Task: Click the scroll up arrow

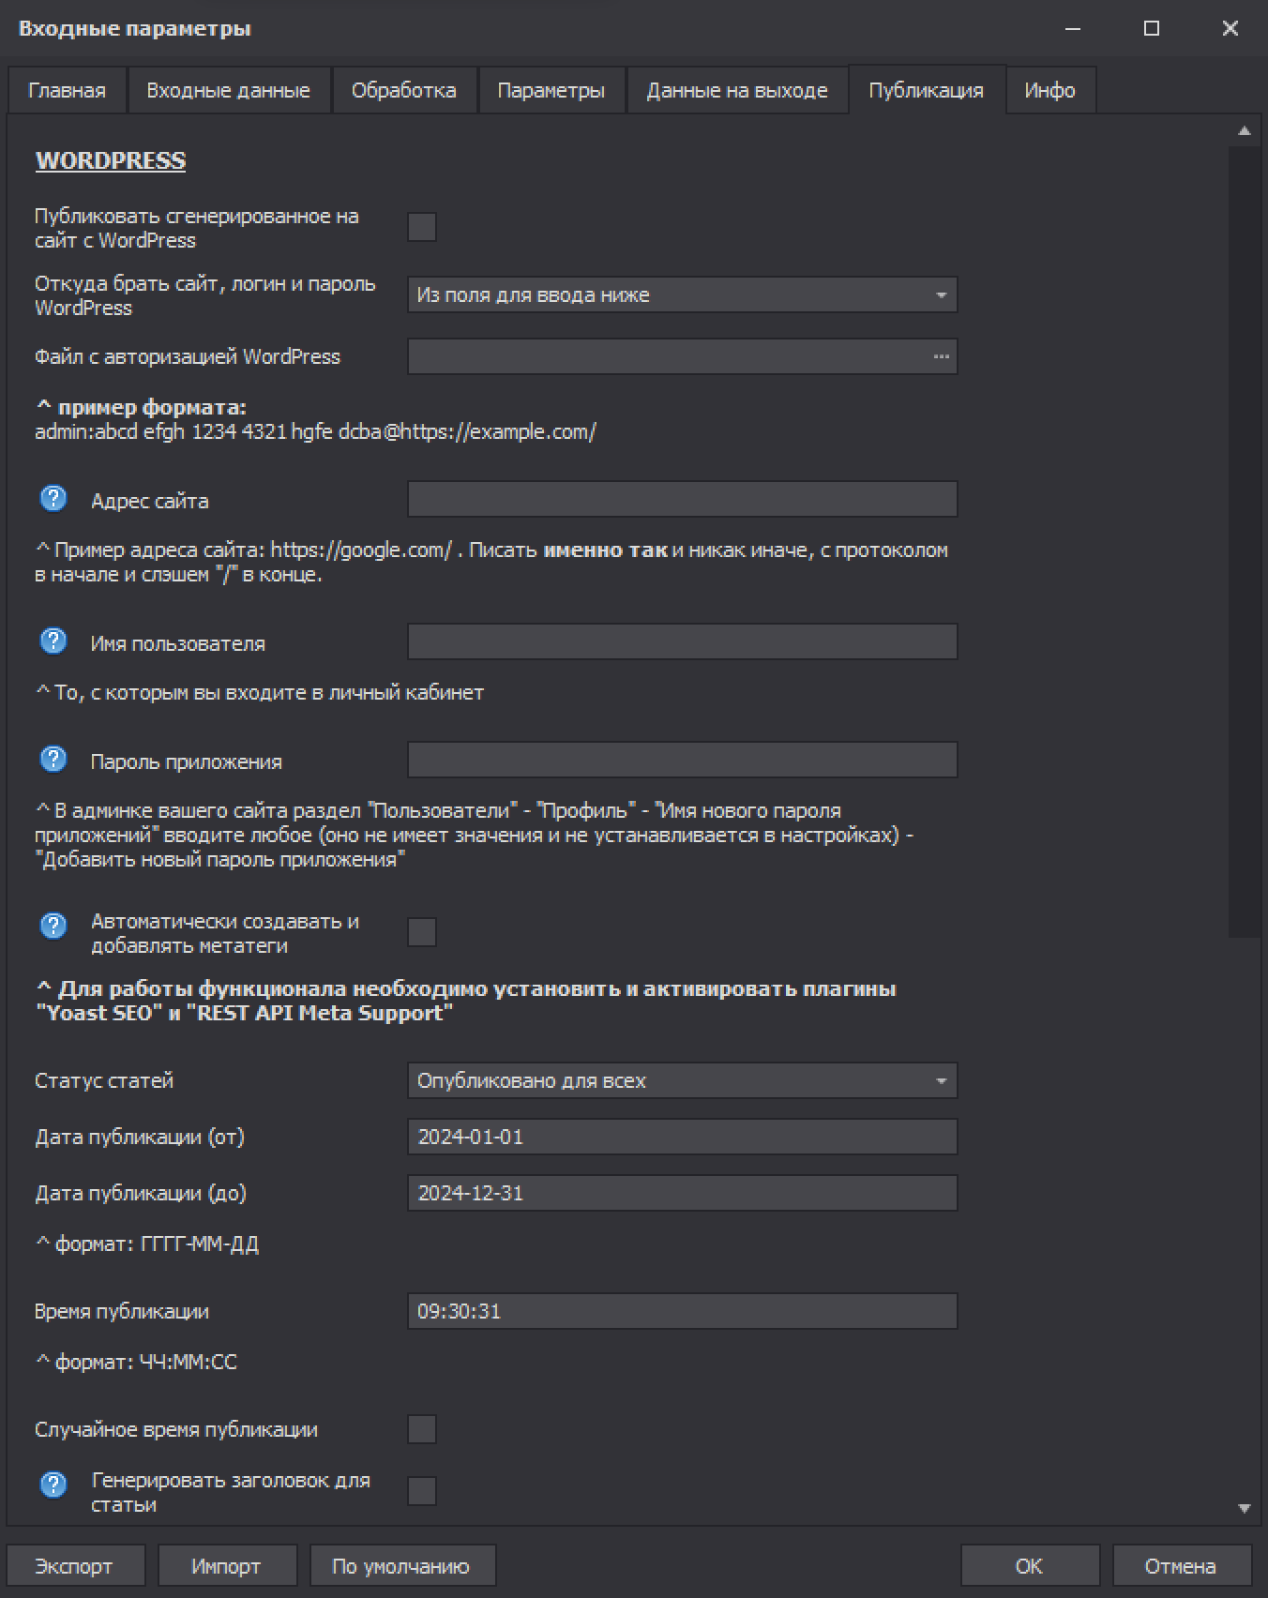Action: coord(1245,131)
